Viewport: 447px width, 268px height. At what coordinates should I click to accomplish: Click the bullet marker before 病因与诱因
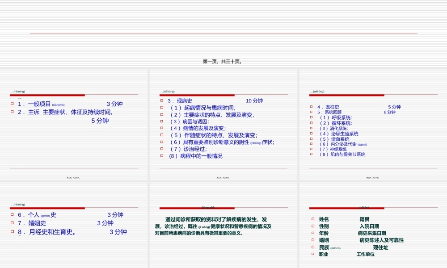[162, 121]
